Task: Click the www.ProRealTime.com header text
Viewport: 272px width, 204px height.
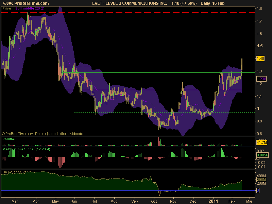Action: tap(26, 3)
